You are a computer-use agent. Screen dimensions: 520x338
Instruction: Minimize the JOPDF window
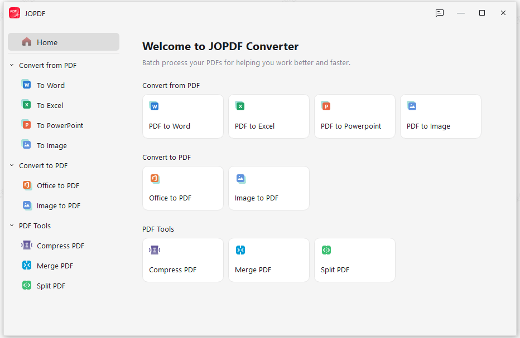[x=461, y=13]
